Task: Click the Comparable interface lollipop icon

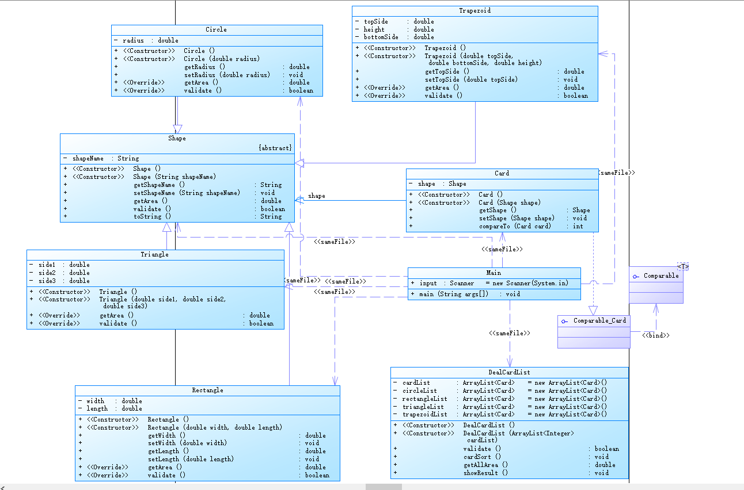Action: [636, 277]
